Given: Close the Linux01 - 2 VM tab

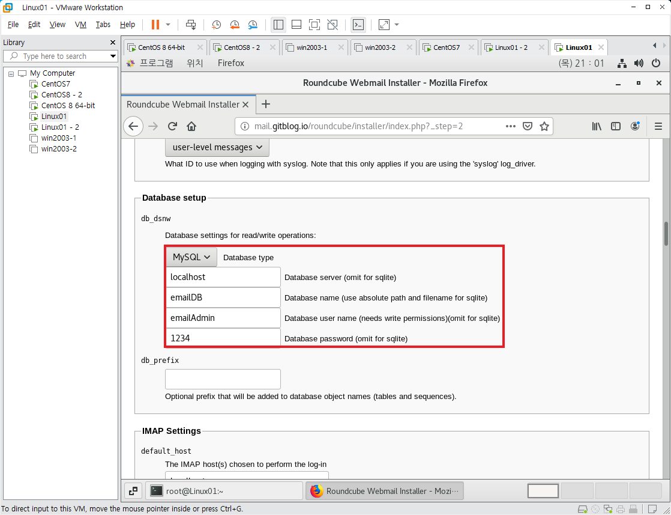Looking at the screenshot, I should click(x=542, y=47).
